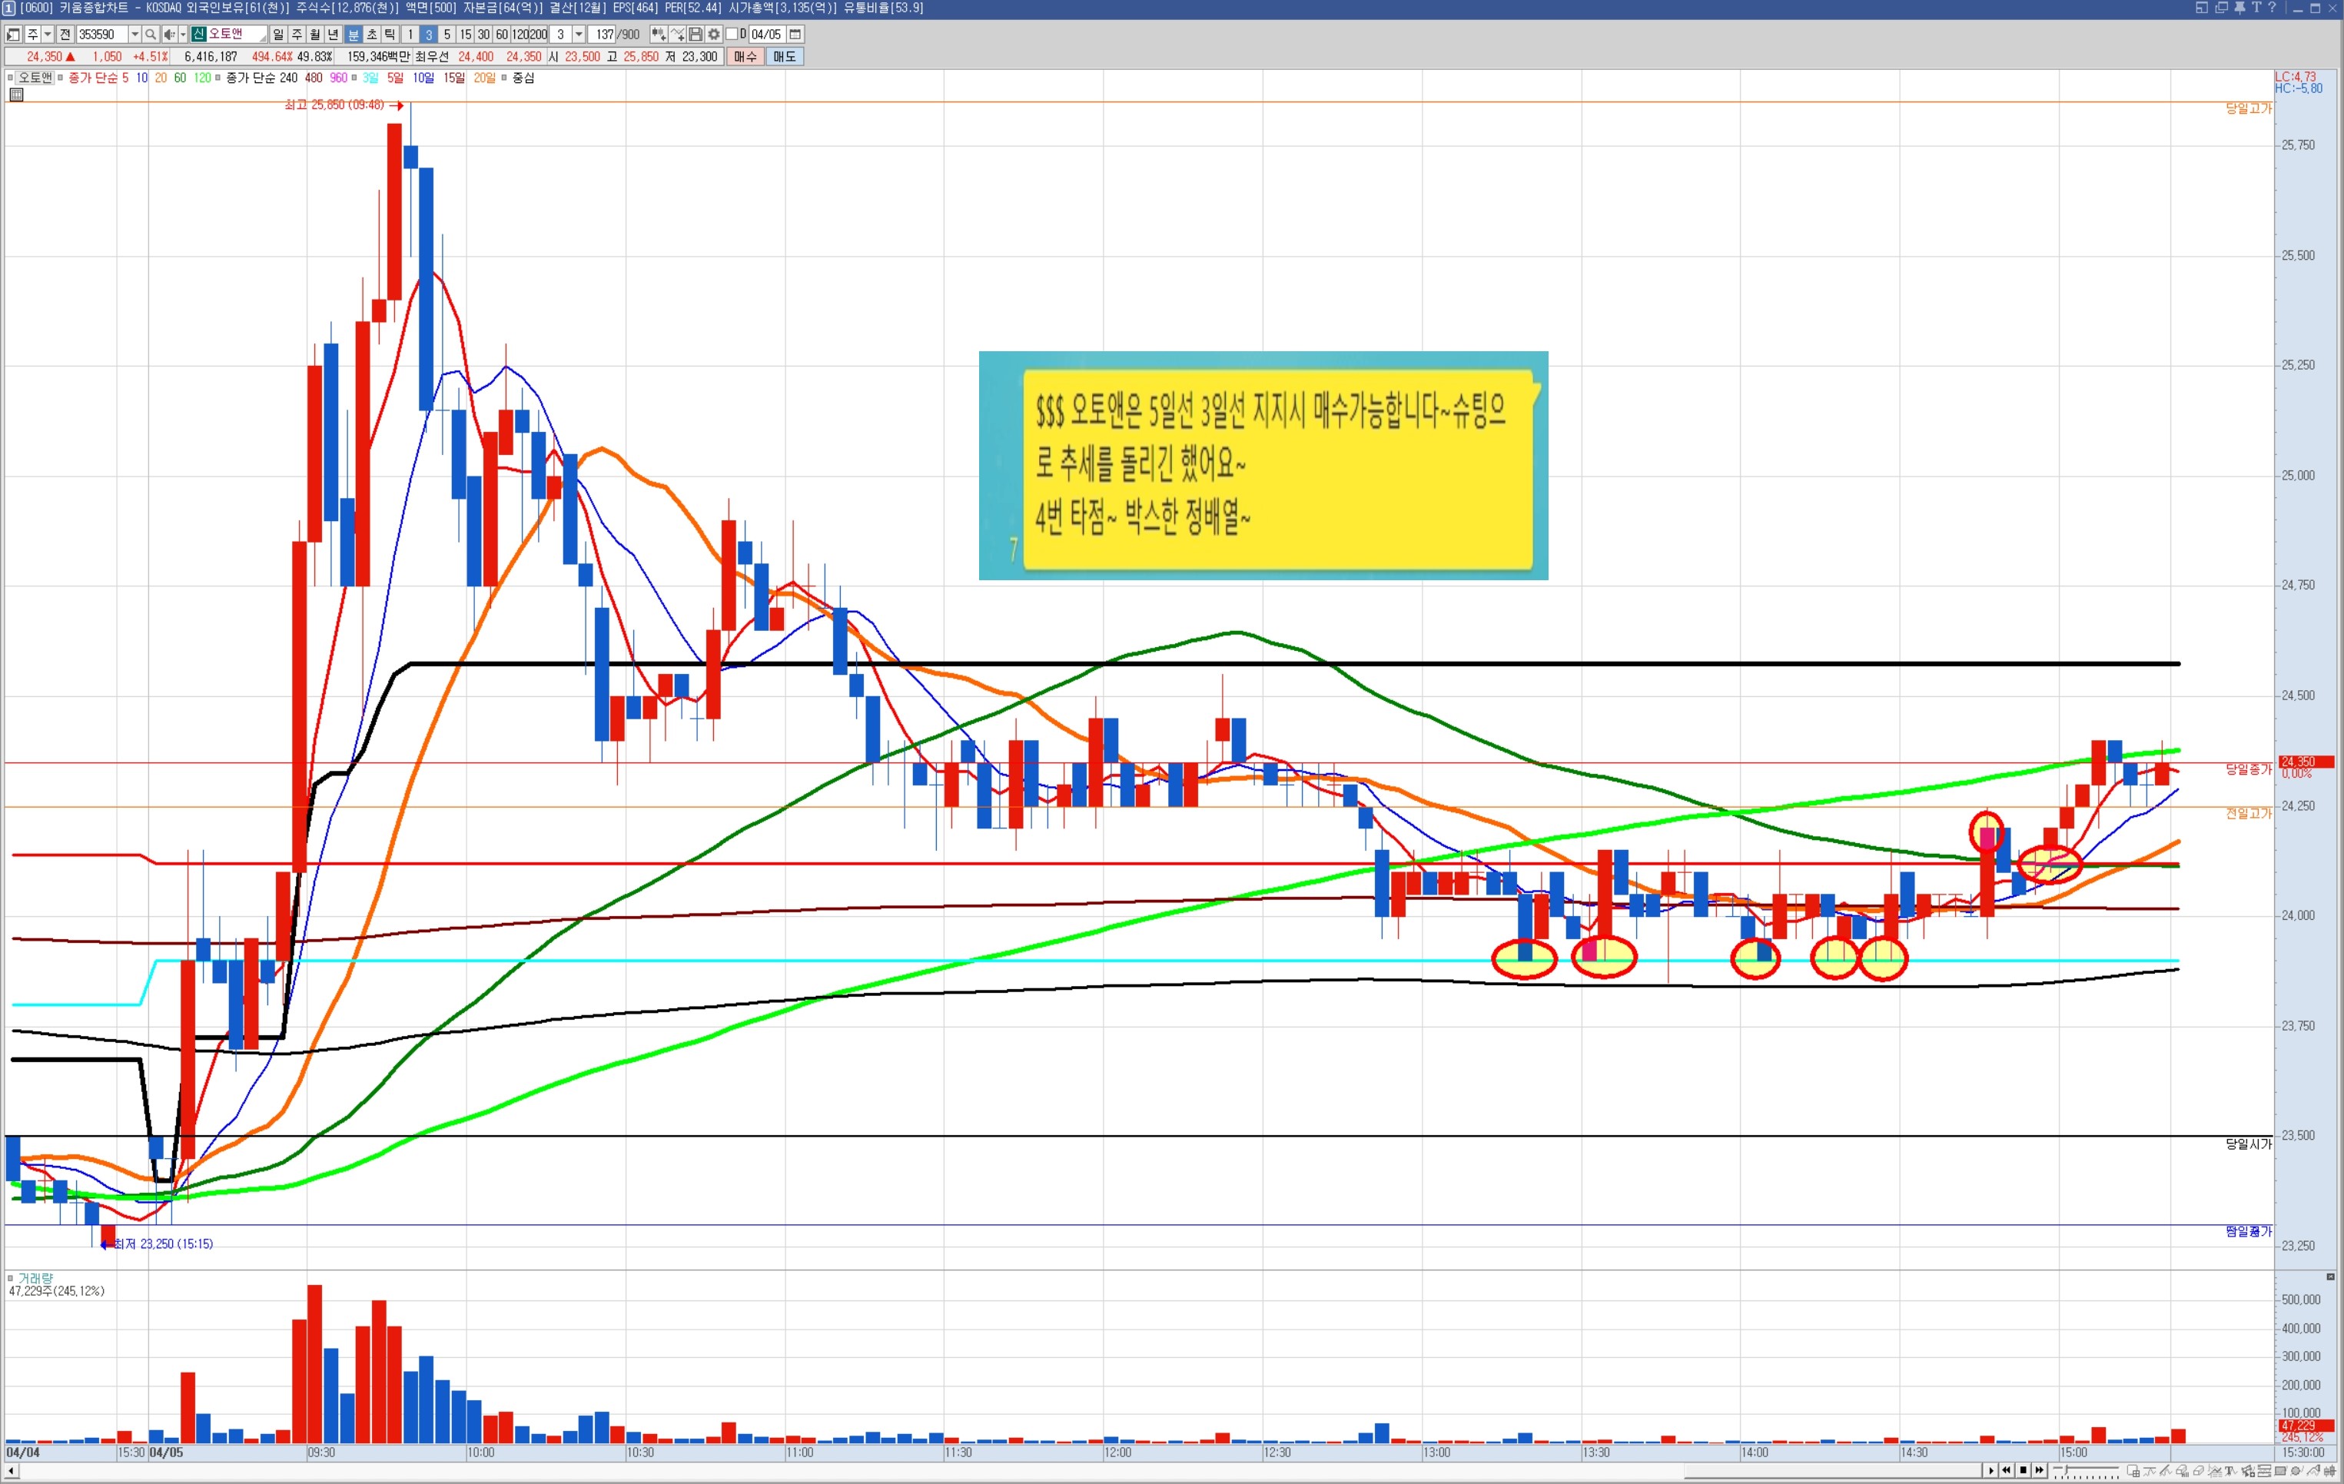This screenshot has height=1484, width=2344.
Task: Click the save chart floppy icon
Action: point(696,34)
